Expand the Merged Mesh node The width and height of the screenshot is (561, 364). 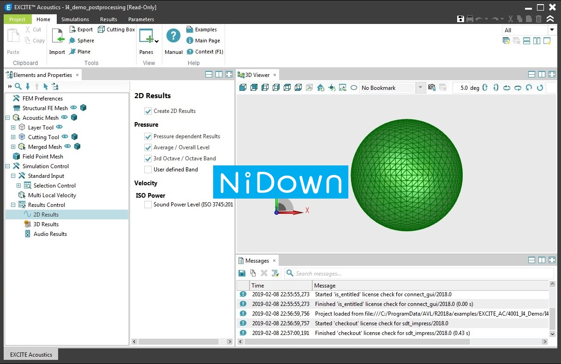click(13, 147)
